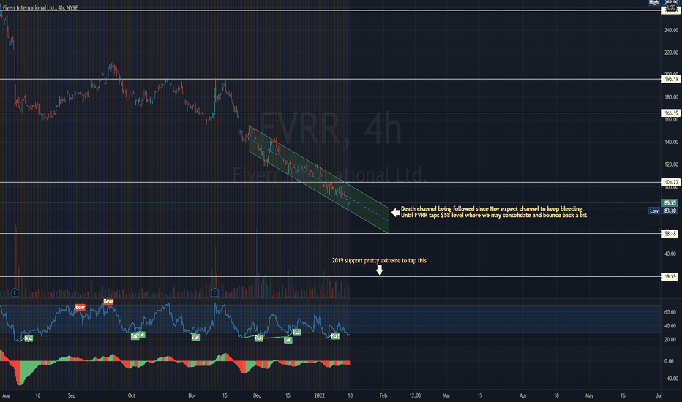Click the 12:00 label on the time axis

[415, 395]
